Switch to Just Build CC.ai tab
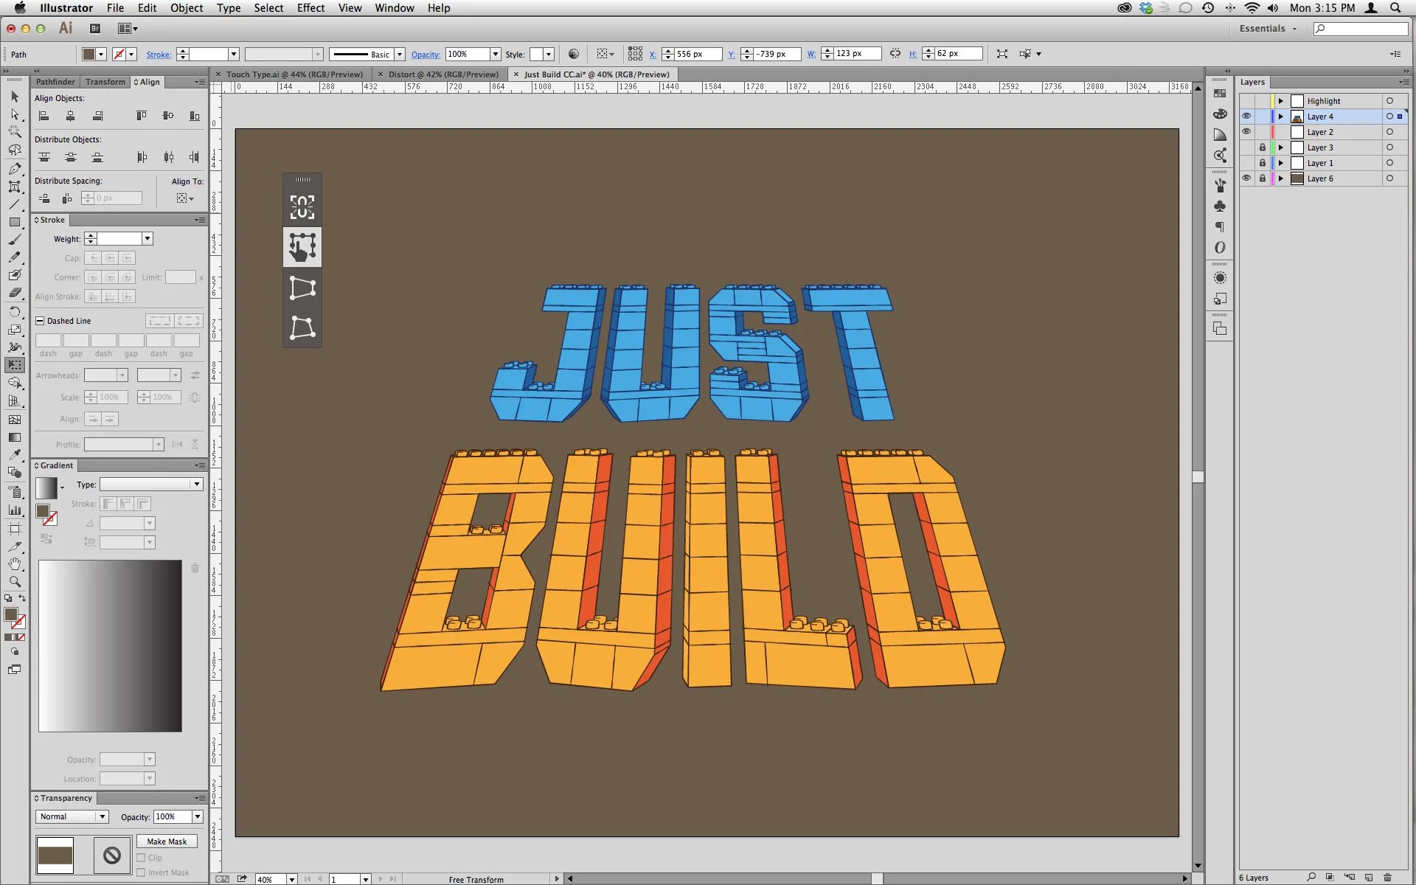Screen dimensions: 1416x885 (x=595, y=72)
